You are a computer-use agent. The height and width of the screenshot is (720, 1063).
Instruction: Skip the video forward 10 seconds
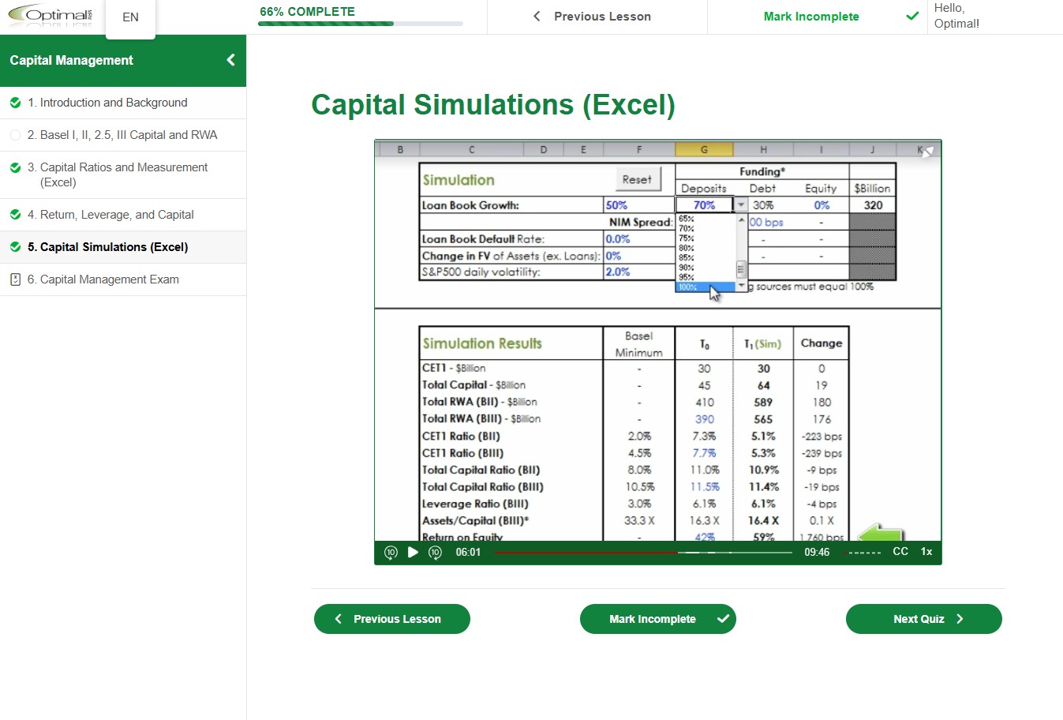(435, 553)
